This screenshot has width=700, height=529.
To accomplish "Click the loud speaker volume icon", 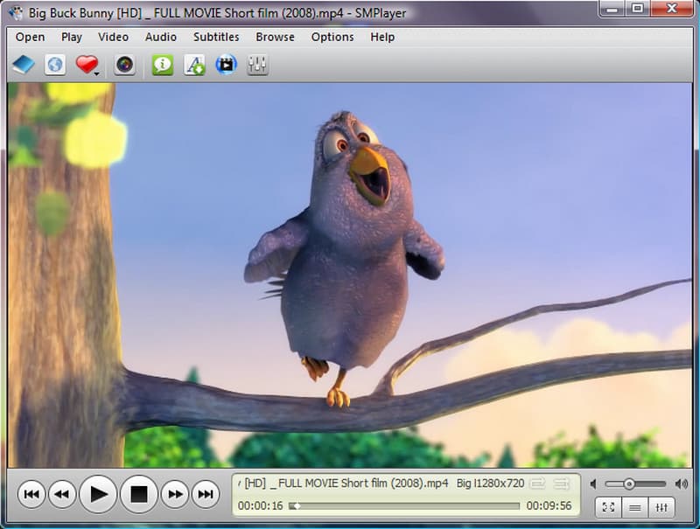I will [x=682, y=484].
